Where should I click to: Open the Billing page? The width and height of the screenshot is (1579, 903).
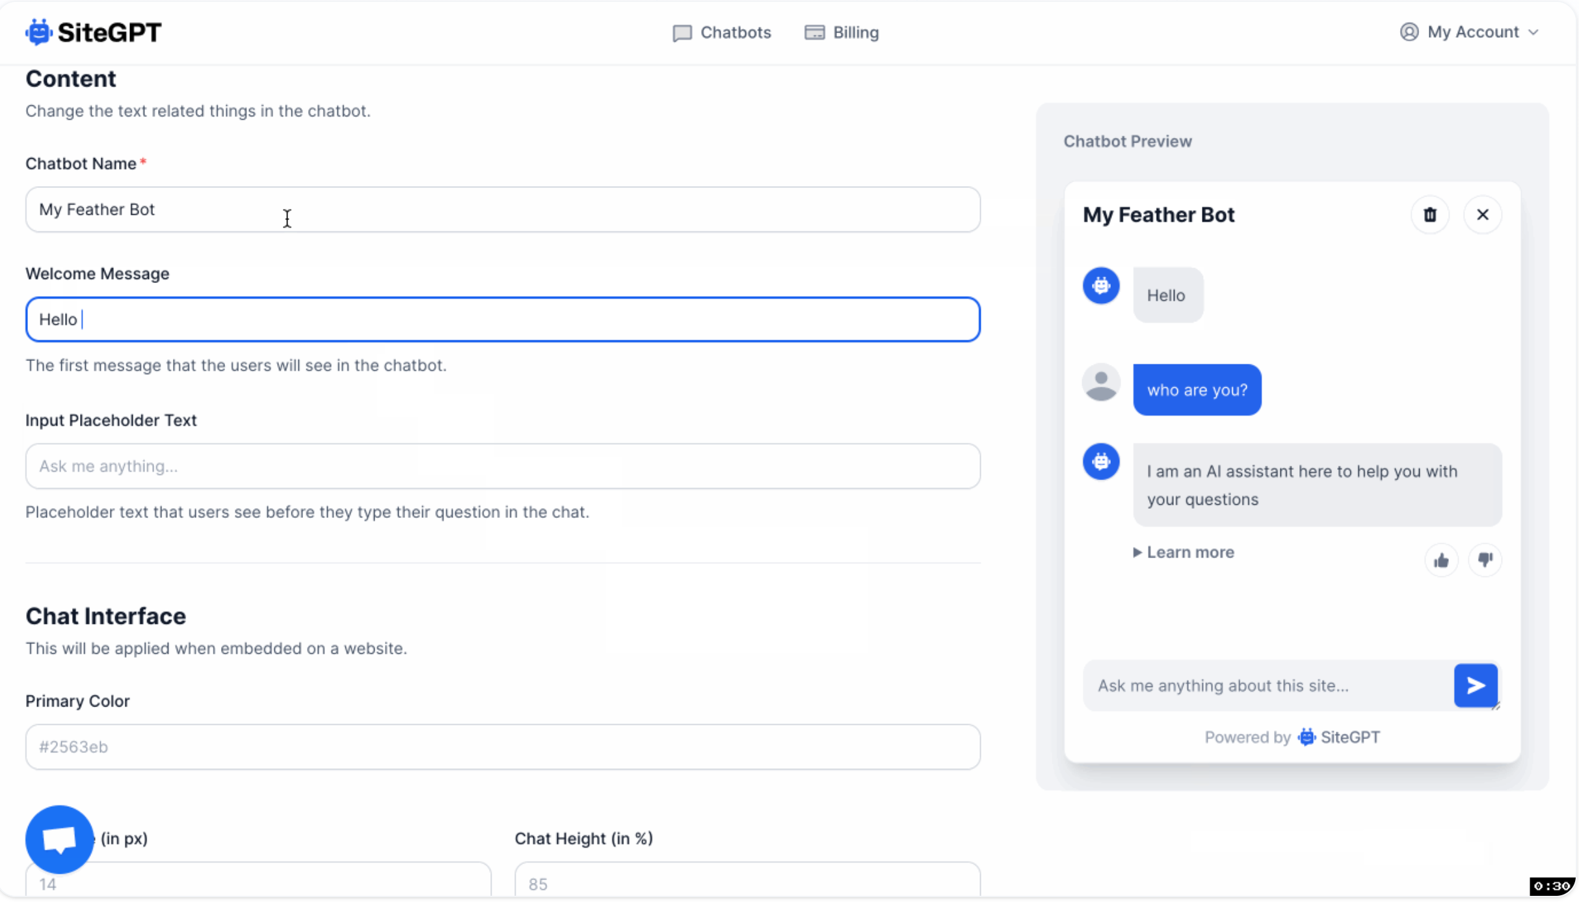tap(842, 33)
